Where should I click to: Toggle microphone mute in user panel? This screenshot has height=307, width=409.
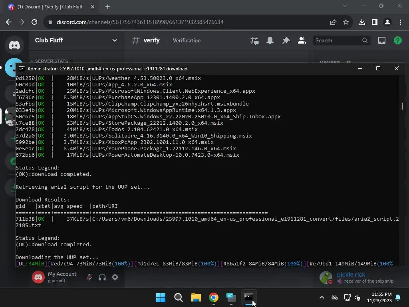89,277
